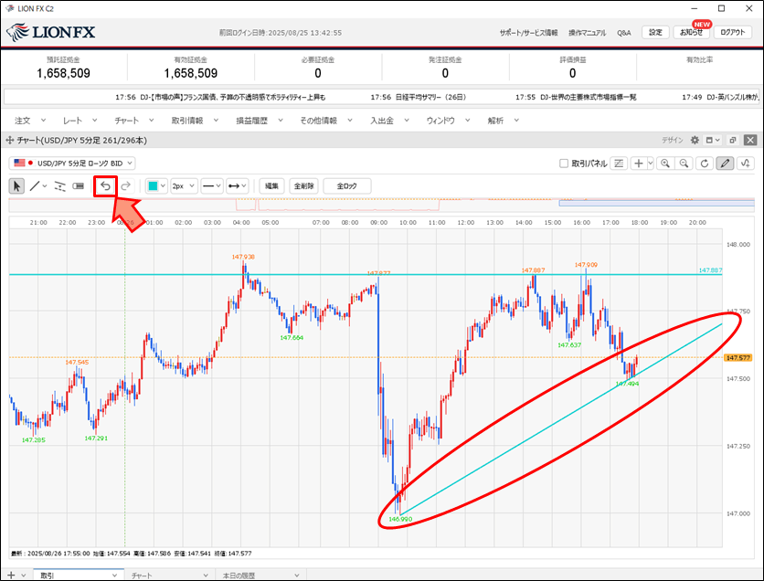Click the 全ロック button
The height and width of the screenshot is (581, 764).
click(x=346, y=185)
